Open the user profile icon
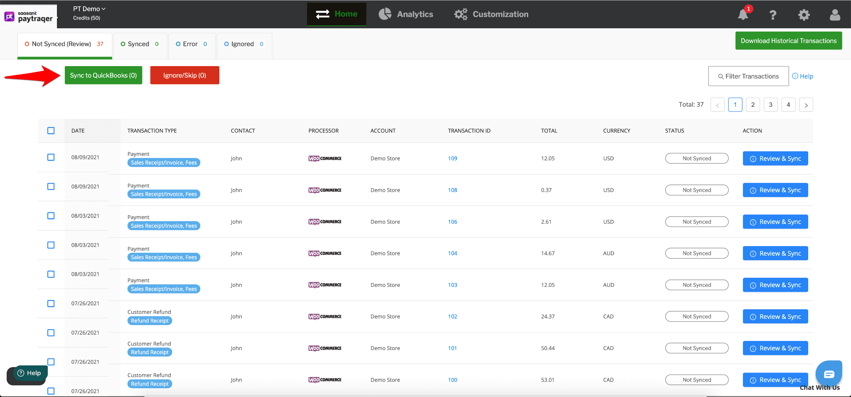Viewport: 851px width, 397px height. (x=835, y=15)
